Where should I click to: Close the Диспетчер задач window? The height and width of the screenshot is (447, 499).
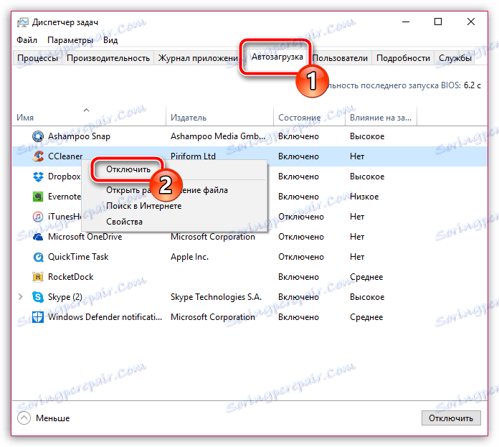pyautogui.click(x=471, y=22)
